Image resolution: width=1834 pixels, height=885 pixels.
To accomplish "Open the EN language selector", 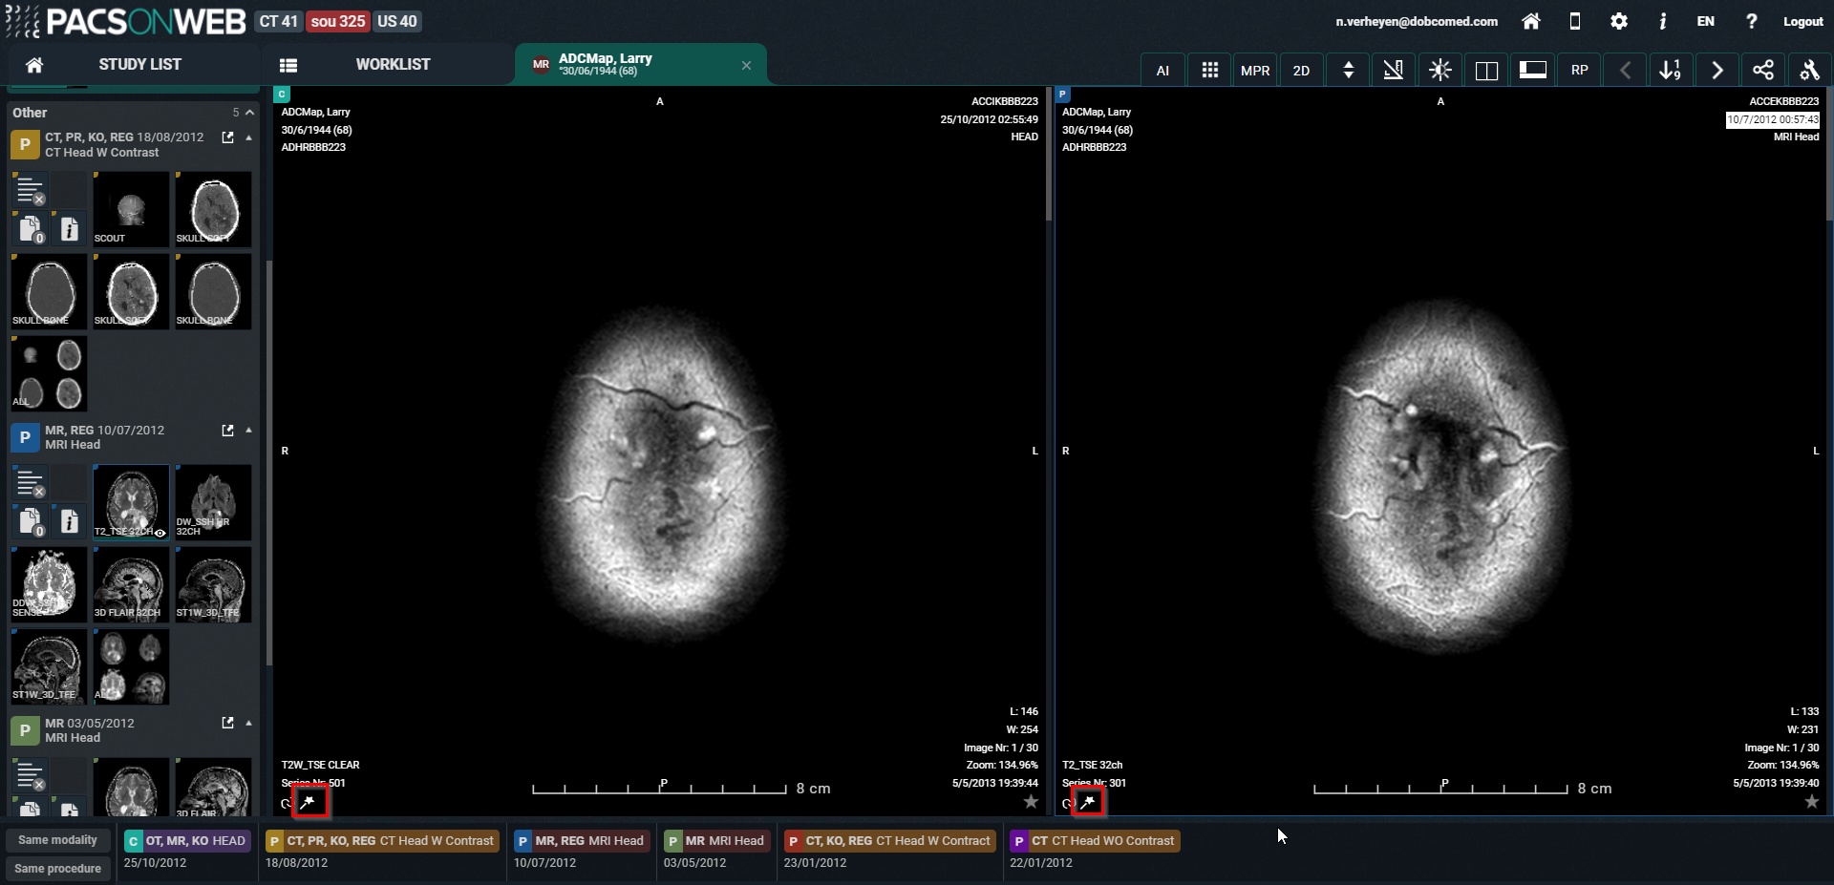I will pos(1705,21).
